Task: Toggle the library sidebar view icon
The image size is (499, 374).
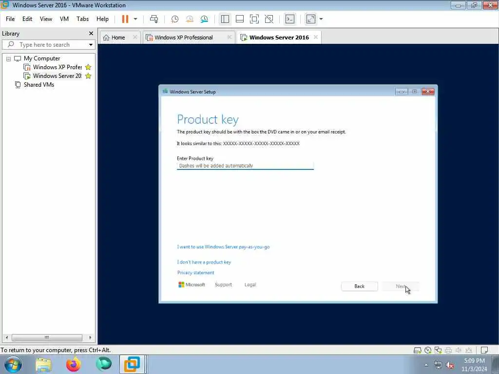Action: [x=225, y=19]
